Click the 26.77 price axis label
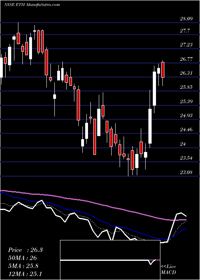Viewport: 200px width, 280px height. tap(186, 59)
